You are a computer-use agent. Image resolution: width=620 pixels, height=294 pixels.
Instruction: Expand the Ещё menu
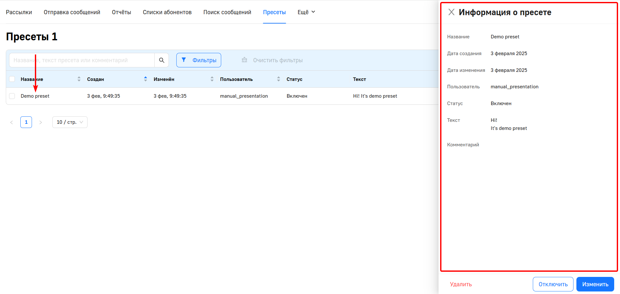coord(306,12)
